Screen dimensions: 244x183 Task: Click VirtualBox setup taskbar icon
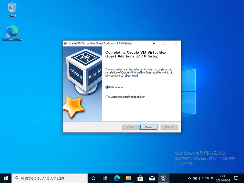point(163,178)
